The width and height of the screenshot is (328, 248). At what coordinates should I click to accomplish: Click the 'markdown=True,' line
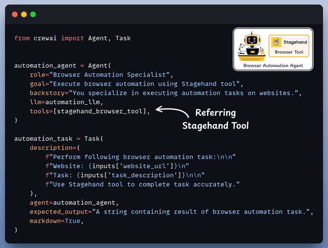point(57,221)
